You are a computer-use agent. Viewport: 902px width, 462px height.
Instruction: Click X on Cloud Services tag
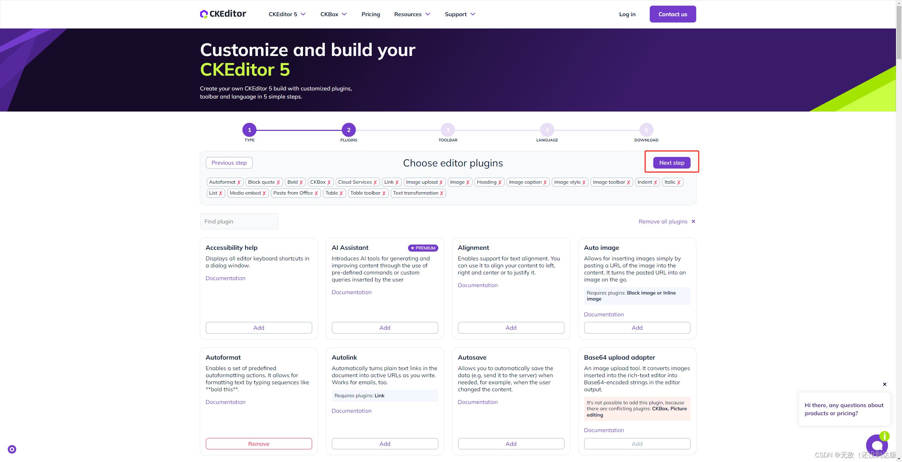375,182
